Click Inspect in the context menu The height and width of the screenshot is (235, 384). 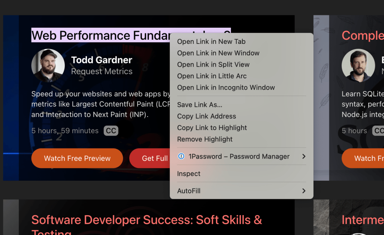pyautogui.click(x=189, y=174)
